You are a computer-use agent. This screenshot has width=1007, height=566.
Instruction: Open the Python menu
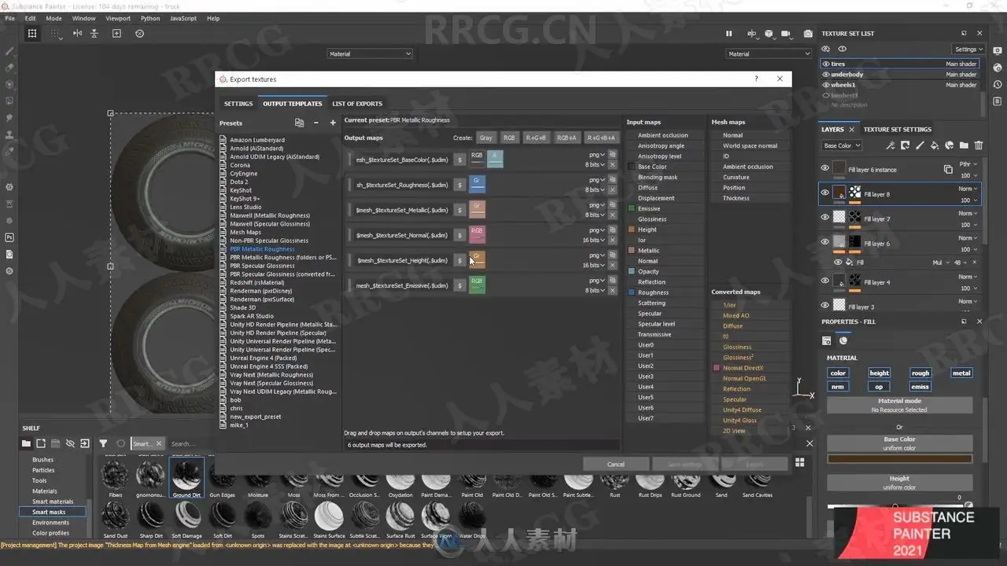pos(150,18)
